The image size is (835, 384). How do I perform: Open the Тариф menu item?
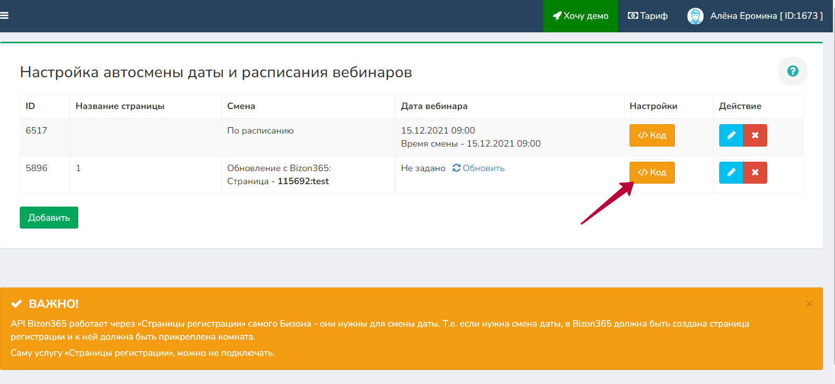pos(647,16)
